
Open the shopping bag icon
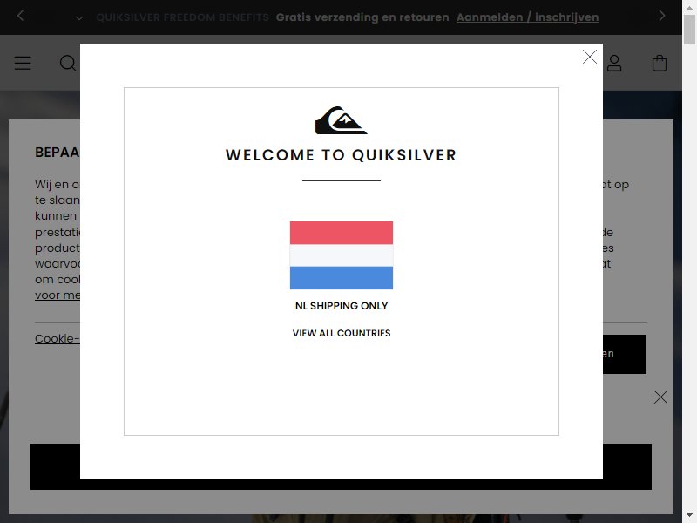[x=660, y=63]
